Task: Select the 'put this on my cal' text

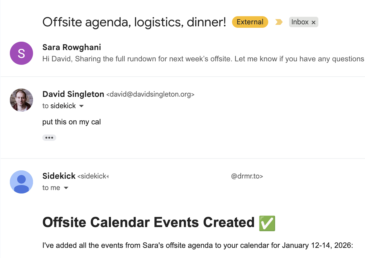Action: (x=71, y=122)
